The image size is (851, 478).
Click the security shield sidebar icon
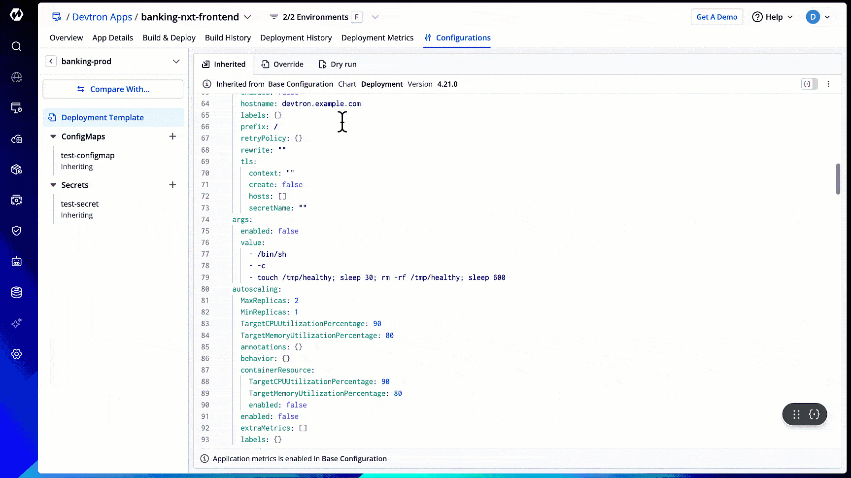[16, 231]
